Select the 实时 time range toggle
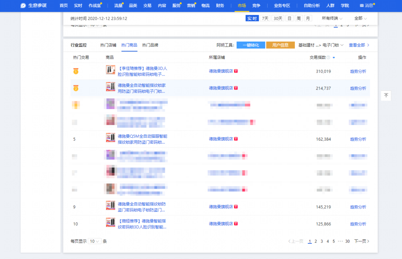The height and width of the screenshot is (259, 402). 252,19
